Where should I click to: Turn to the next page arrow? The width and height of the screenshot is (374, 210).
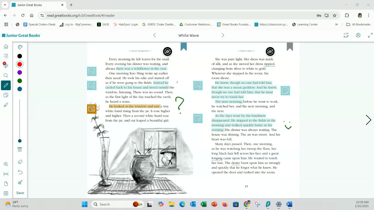tap(368, 120)
